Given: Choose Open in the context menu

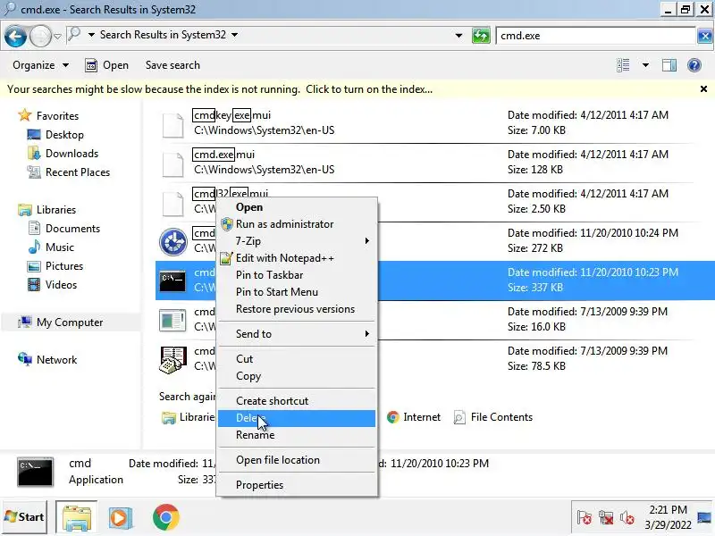Looking at the screenshot, I should 297,207.
